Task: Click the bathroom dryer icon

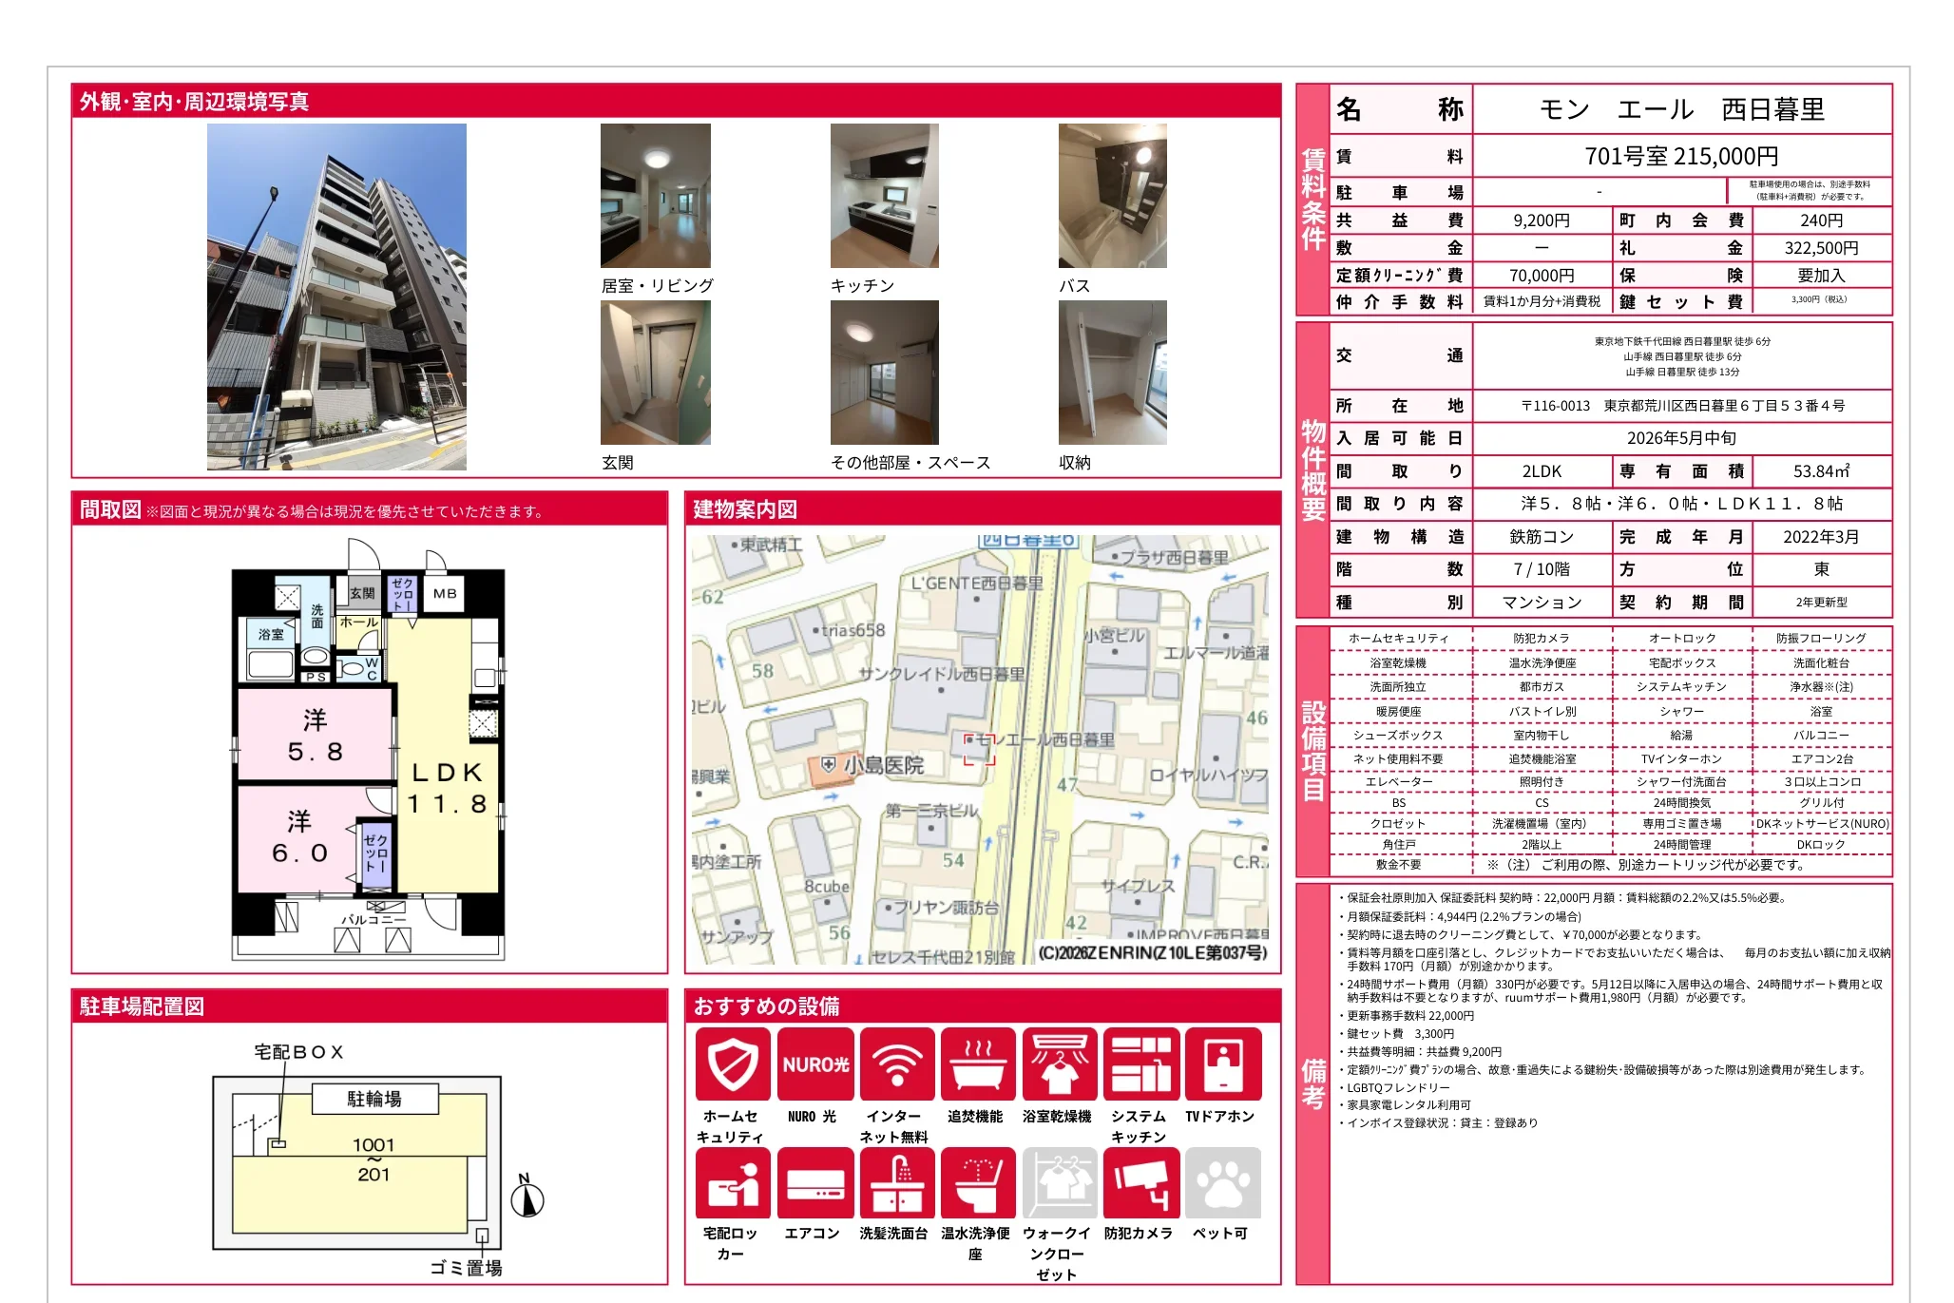Action: pyautogui.click(x=1059, y=1063)
